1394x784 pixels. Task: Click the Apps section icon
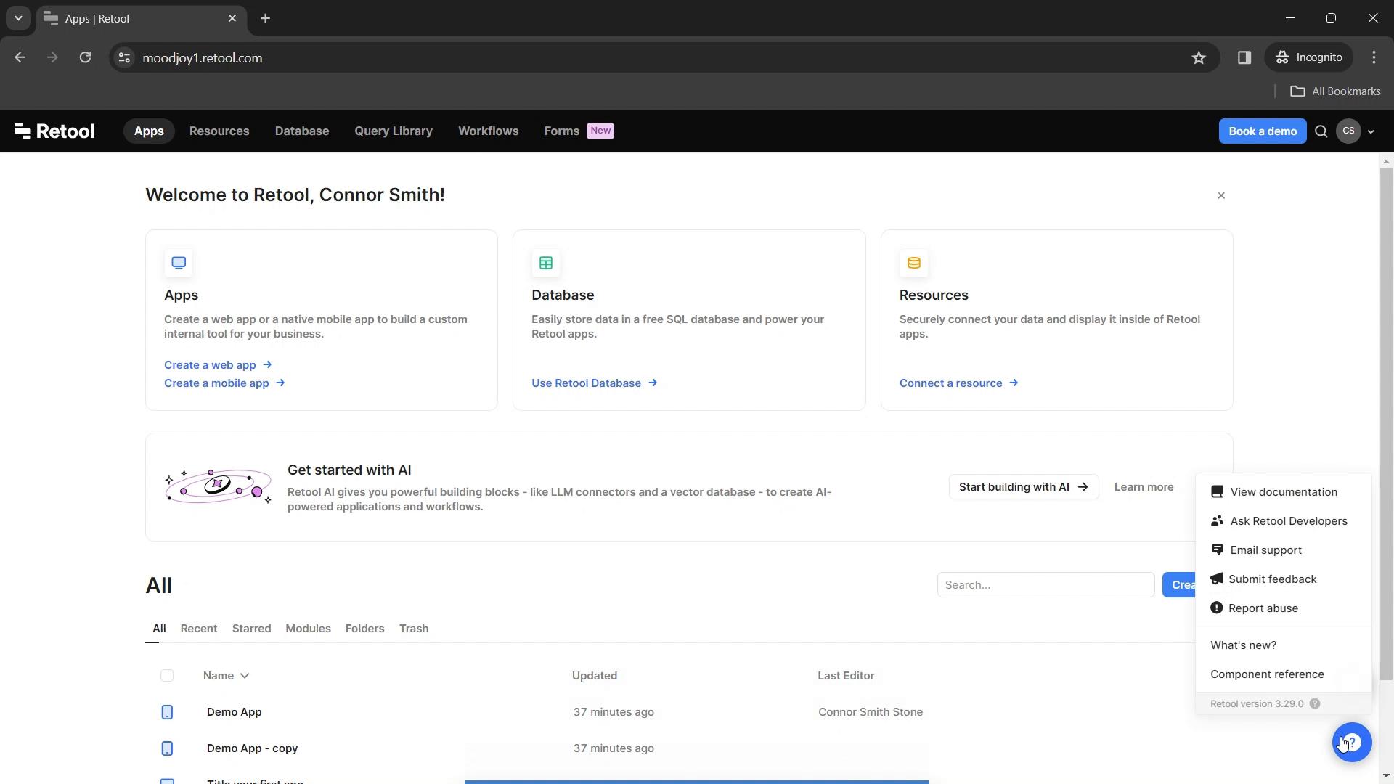pos(179,261)
